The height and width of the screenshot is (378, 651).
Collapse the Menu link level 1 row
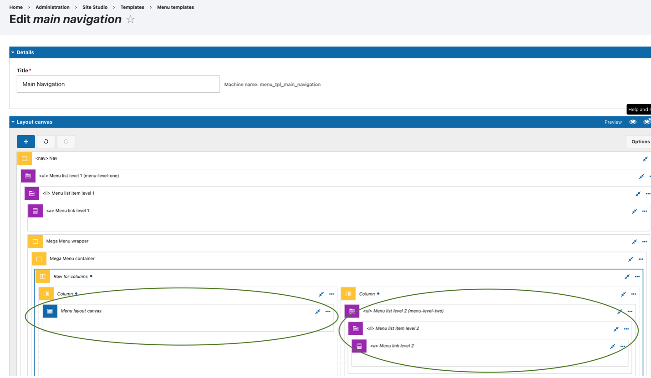pyautogui.click(x=634, y=211)
